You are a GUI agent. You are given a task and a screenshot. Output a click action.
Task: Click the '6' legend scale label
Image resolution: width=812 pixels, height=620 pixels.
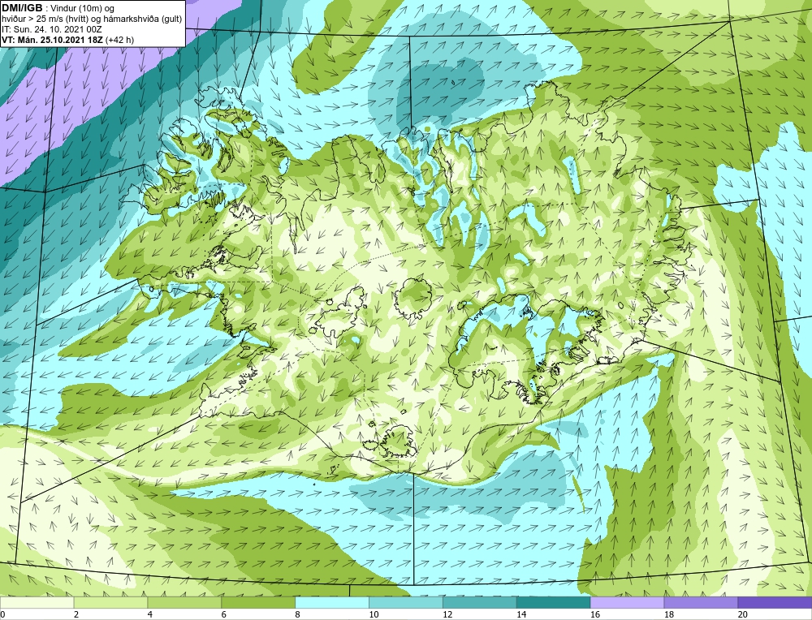(x=224, y=614)
